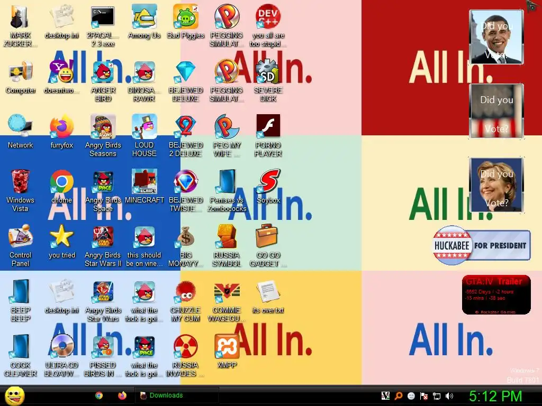This screenshot has width=542, height=406.
Task: Open the network tray icon
Action: [x=437, y=396]
